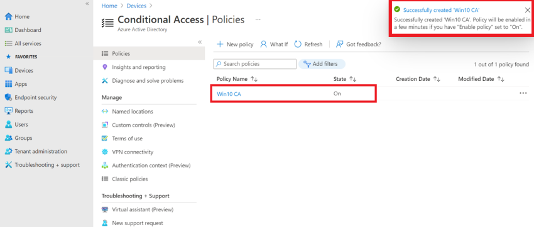This screenshot has width=534, height=227.
Task: Open the ellipsis menu for Win10 CA
Action: 523,93
